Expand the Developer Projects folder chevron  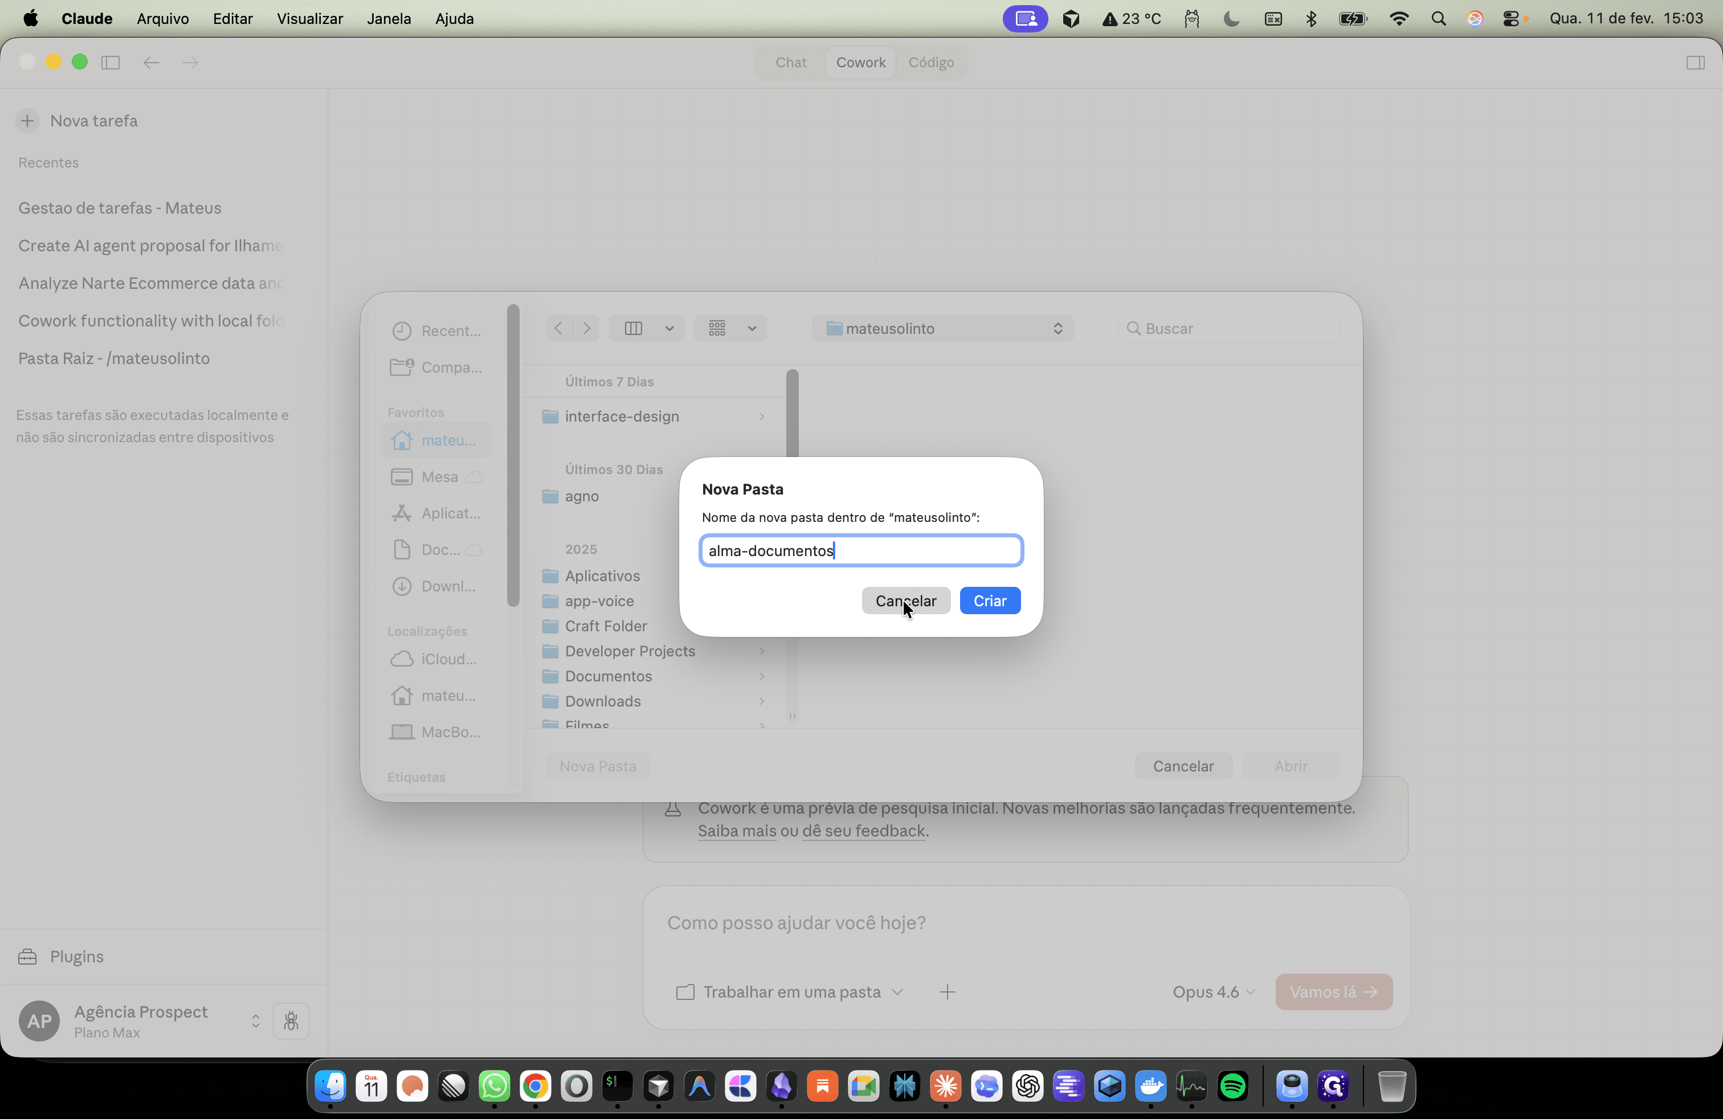(x=762, y=651)
